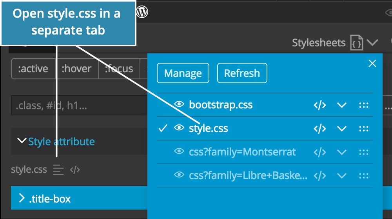Toggle style.css visibility eye in popup
This screenshot has height=219, width=392.
click(x=179, y=128)
